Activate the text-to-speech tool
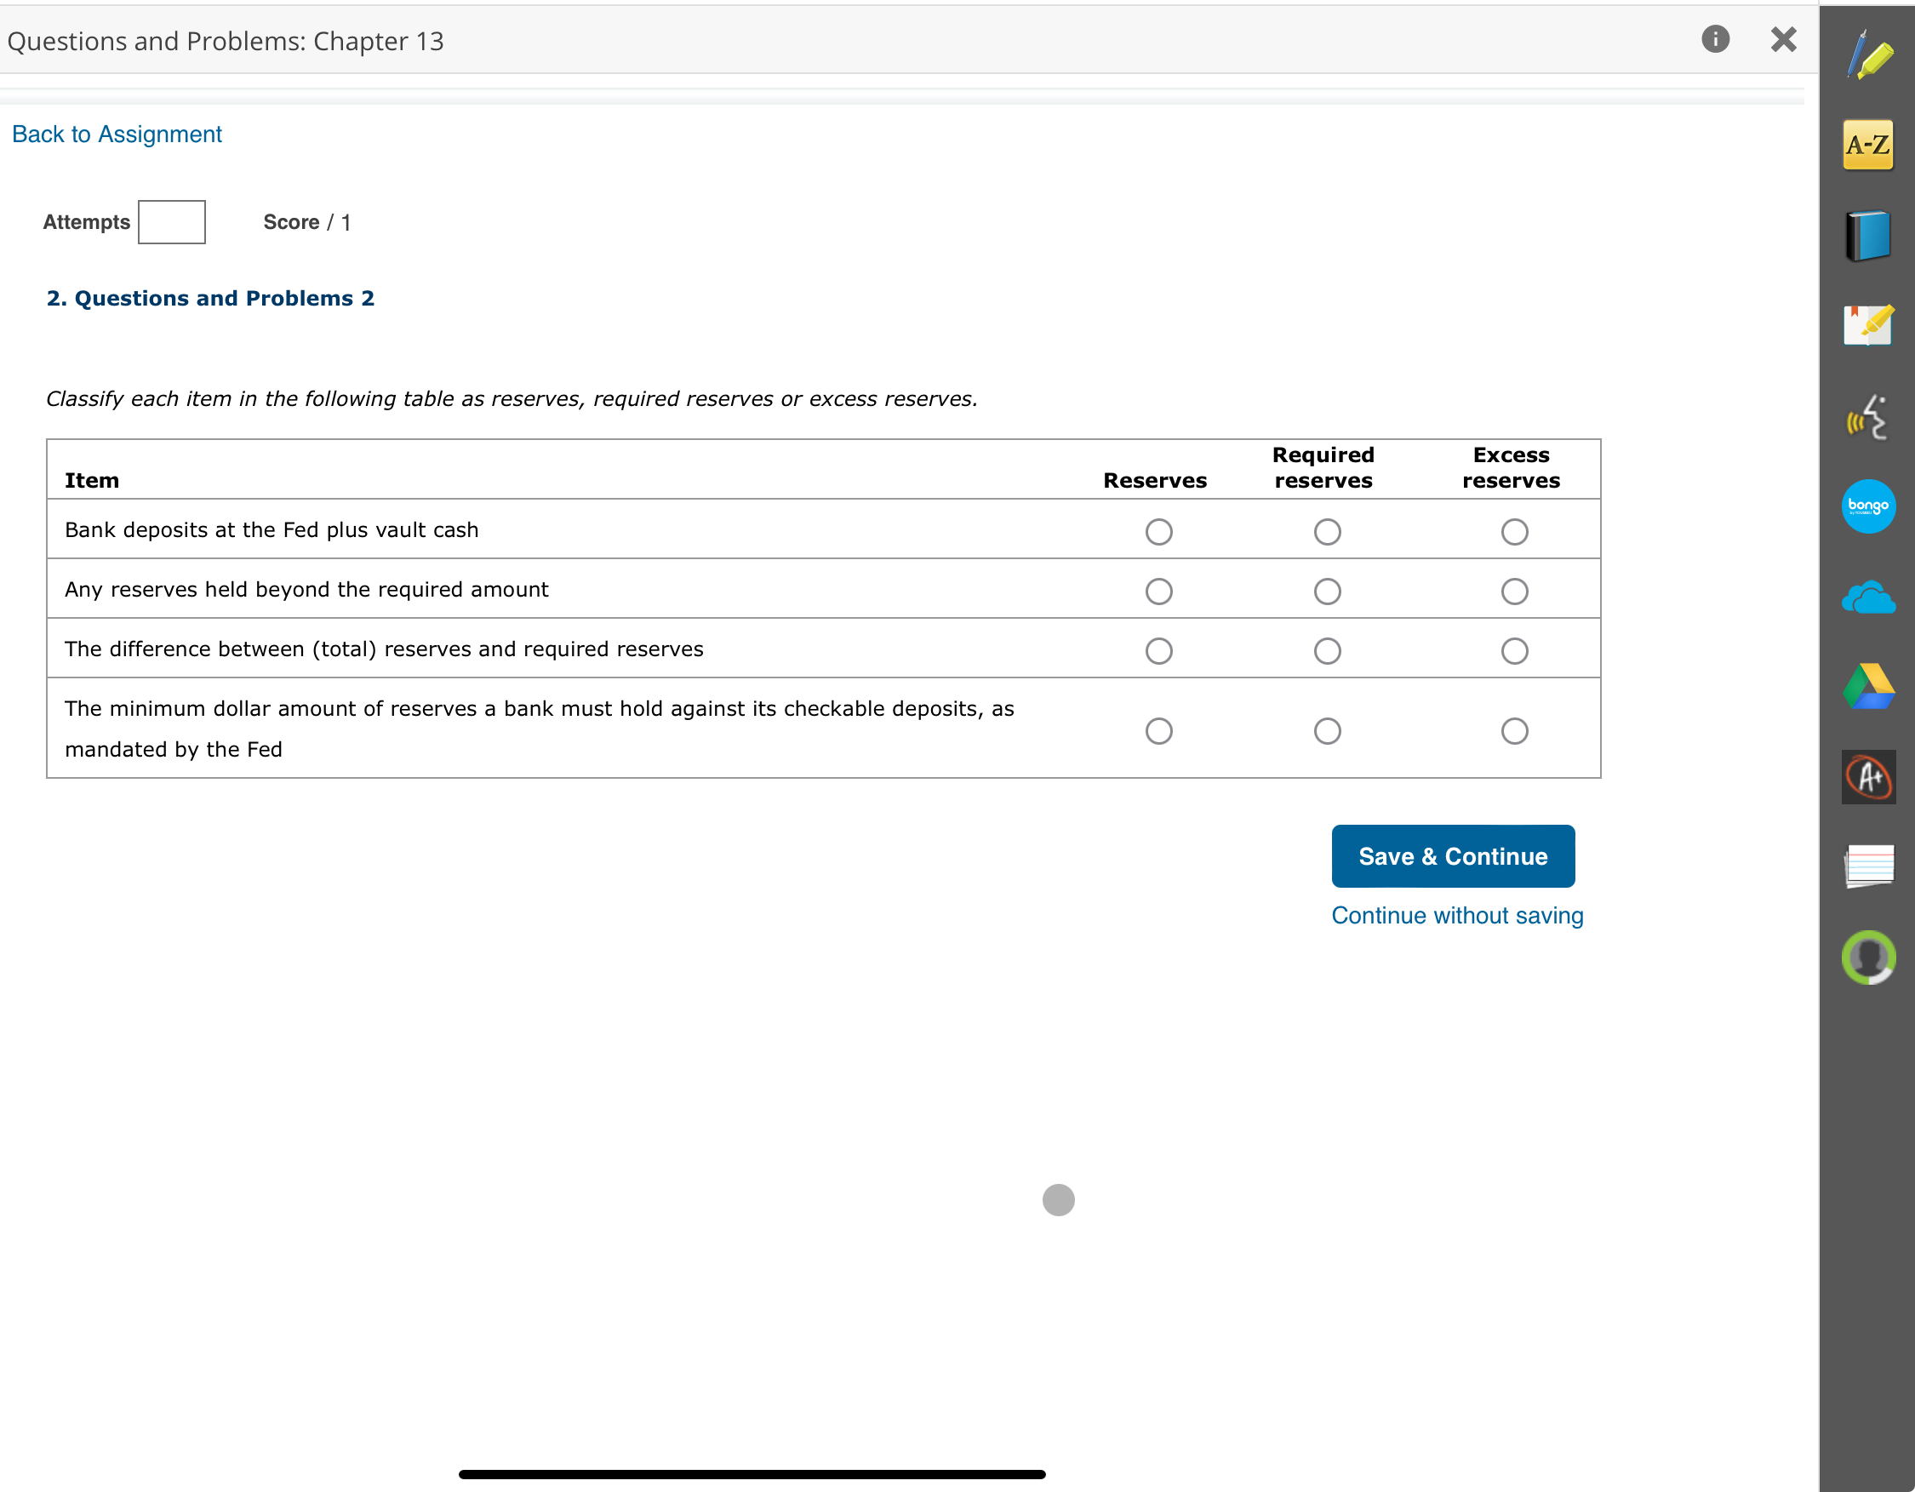Viewport: 1915px width, 1492px height. (x=1868, y=417)
